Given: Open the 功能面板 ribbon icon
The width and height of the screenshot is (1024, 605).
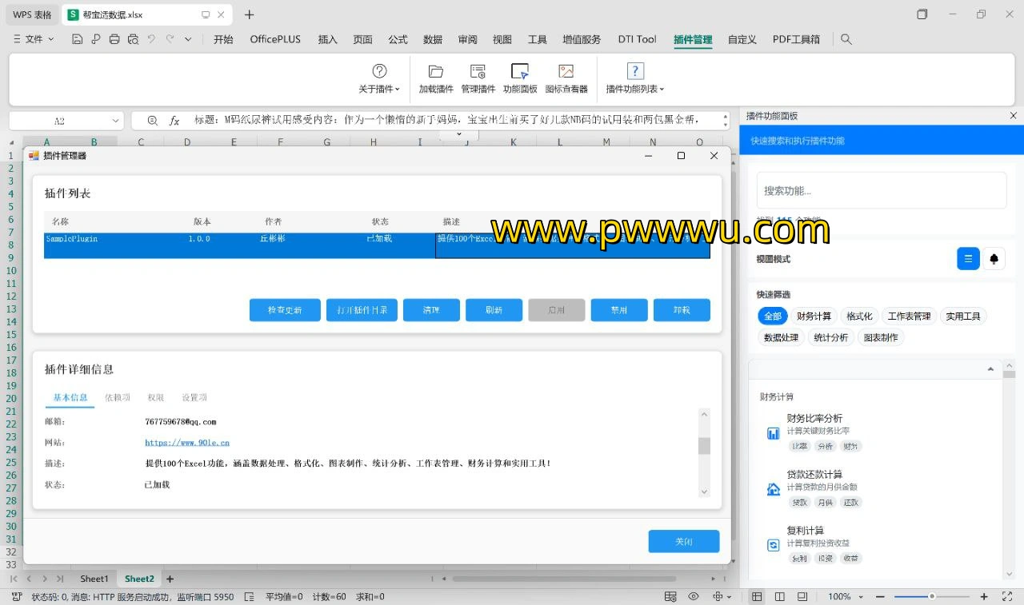Looking at the screenshot, I should [520, 71].
